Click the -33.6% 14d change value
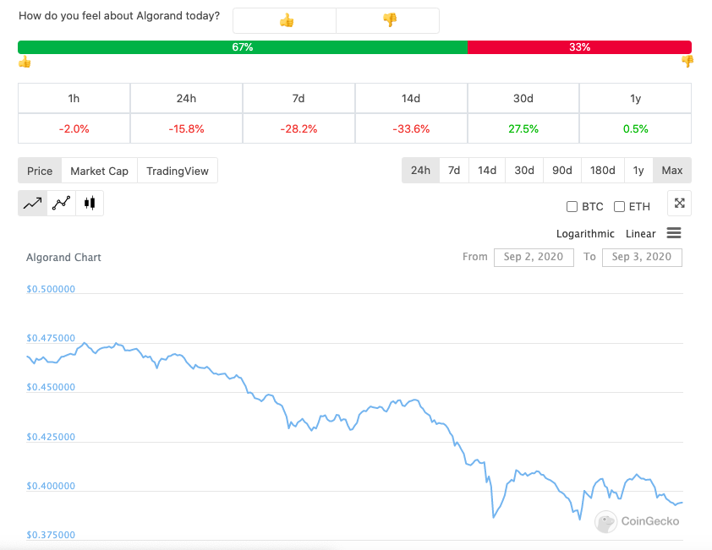This screenshot has height=550, width=712. coord(411,129)
